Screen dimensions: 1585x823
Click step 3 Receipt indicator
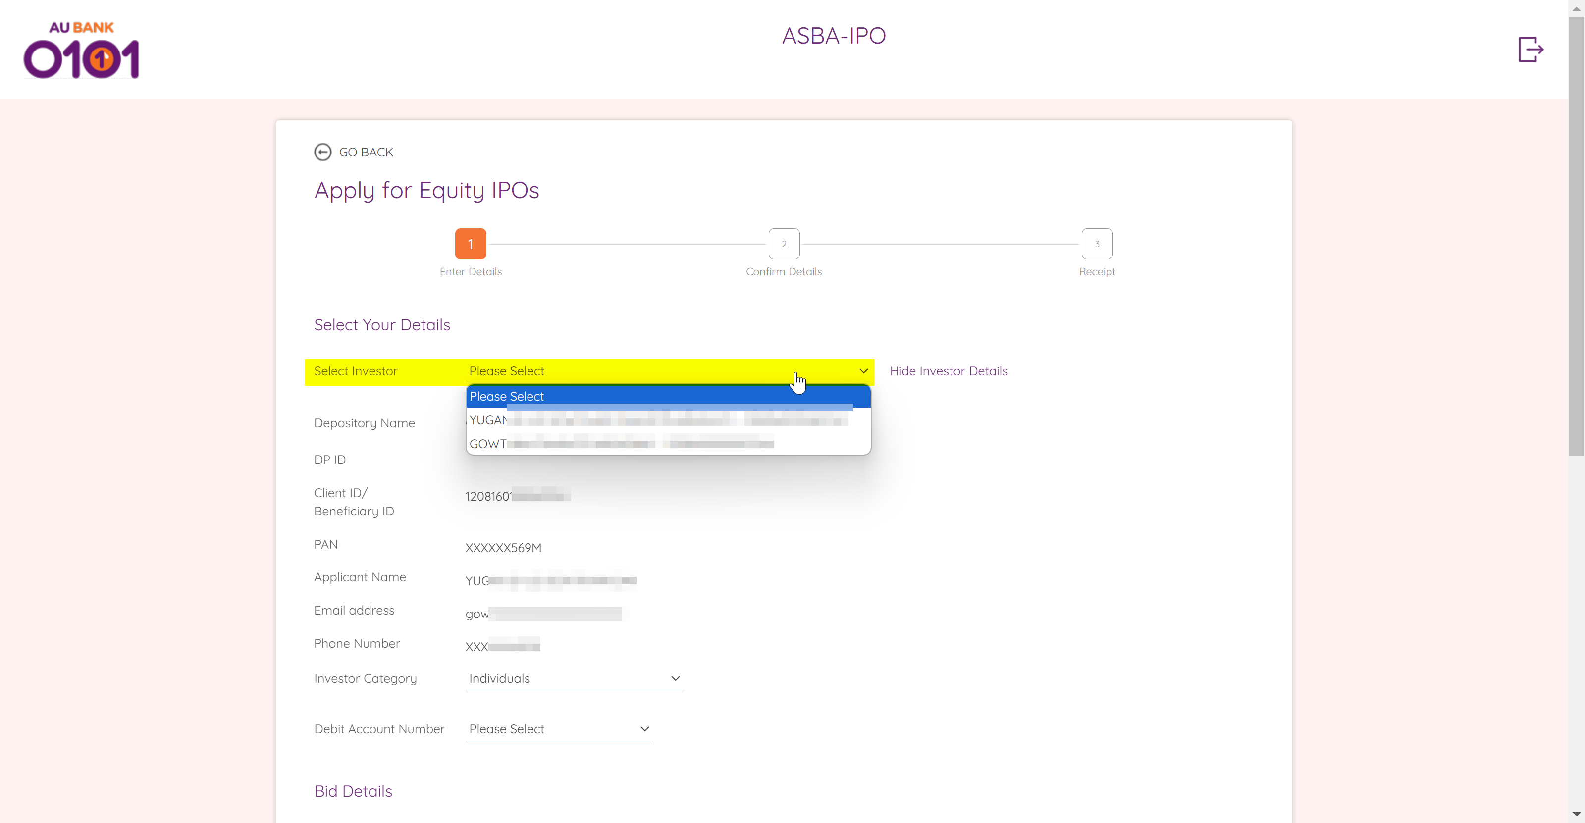coord(1097,244)
